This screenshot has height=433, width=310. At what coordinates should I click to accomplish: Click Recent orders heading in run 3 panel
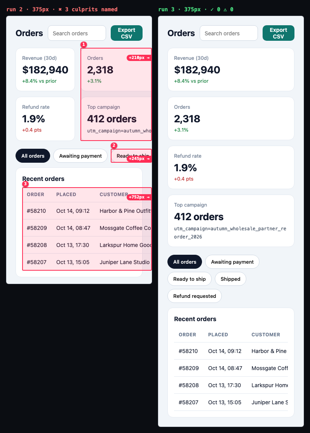point(195,319)
